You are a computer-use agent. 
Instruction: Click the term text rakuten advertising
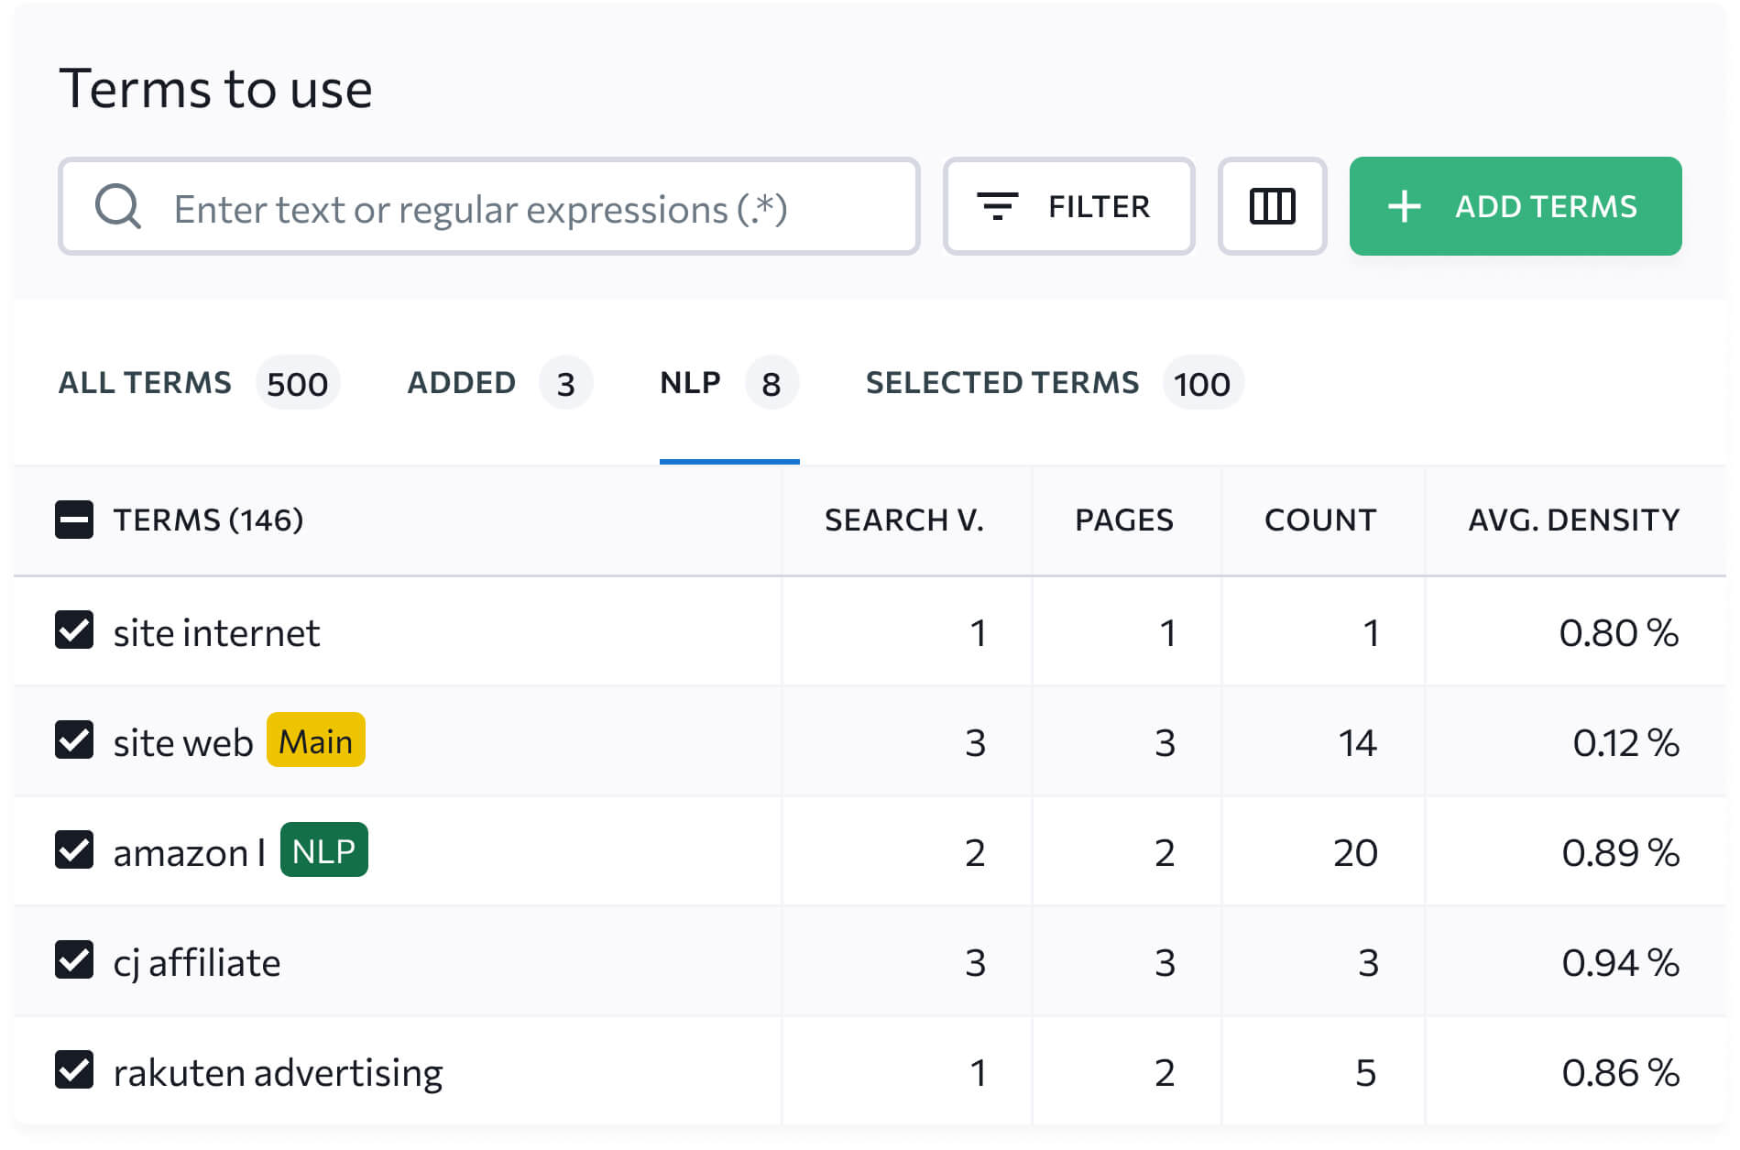pos(279,1073)
